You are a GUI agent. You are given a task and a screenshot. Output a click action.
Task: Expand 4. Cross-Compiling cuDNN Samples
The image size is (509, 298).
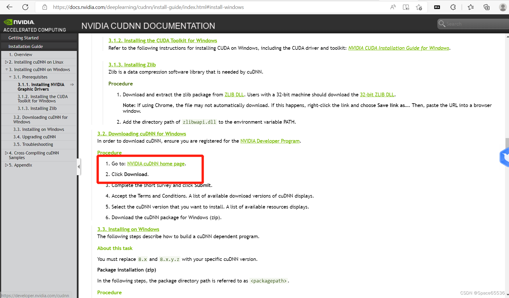pyautogui.click(x=7, y=153)
